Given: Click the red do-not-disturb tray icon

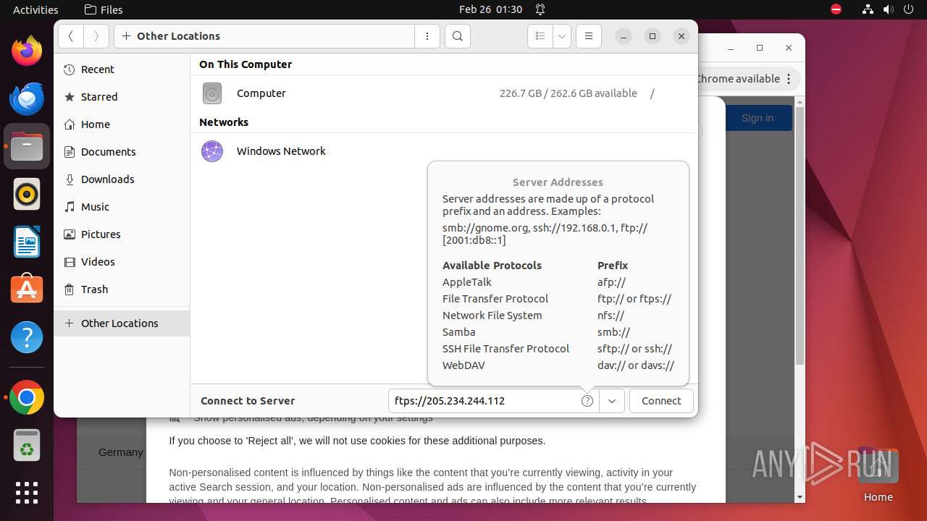Looking at the screenshot, I should [836, 9].
